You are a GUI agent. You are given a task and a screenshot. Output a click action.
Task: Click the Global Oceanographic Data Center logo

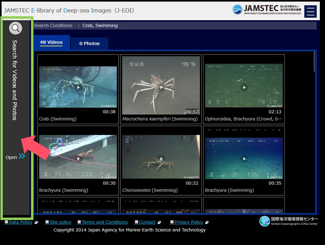pos(288,221)
